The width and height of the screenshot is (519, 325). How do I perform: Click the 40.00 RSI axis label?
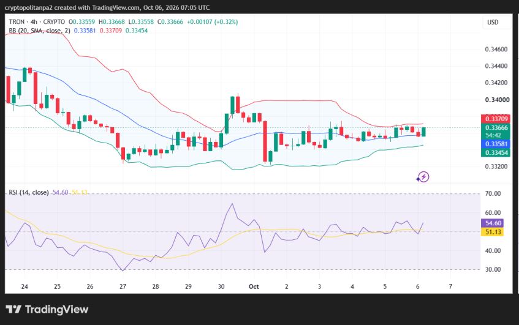[493, 251]
